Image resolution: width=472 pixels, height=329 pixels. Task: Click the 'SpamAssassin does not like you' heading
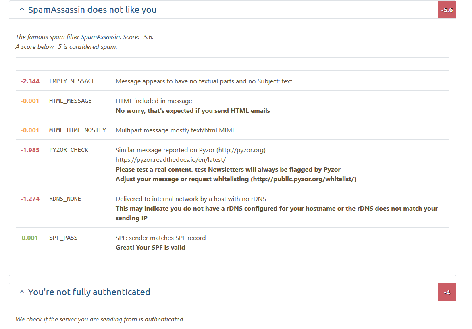(92, 10)
